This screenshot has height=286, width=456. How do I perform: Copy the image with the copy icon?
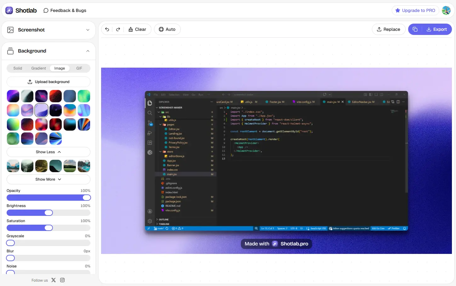coord(415,29)
